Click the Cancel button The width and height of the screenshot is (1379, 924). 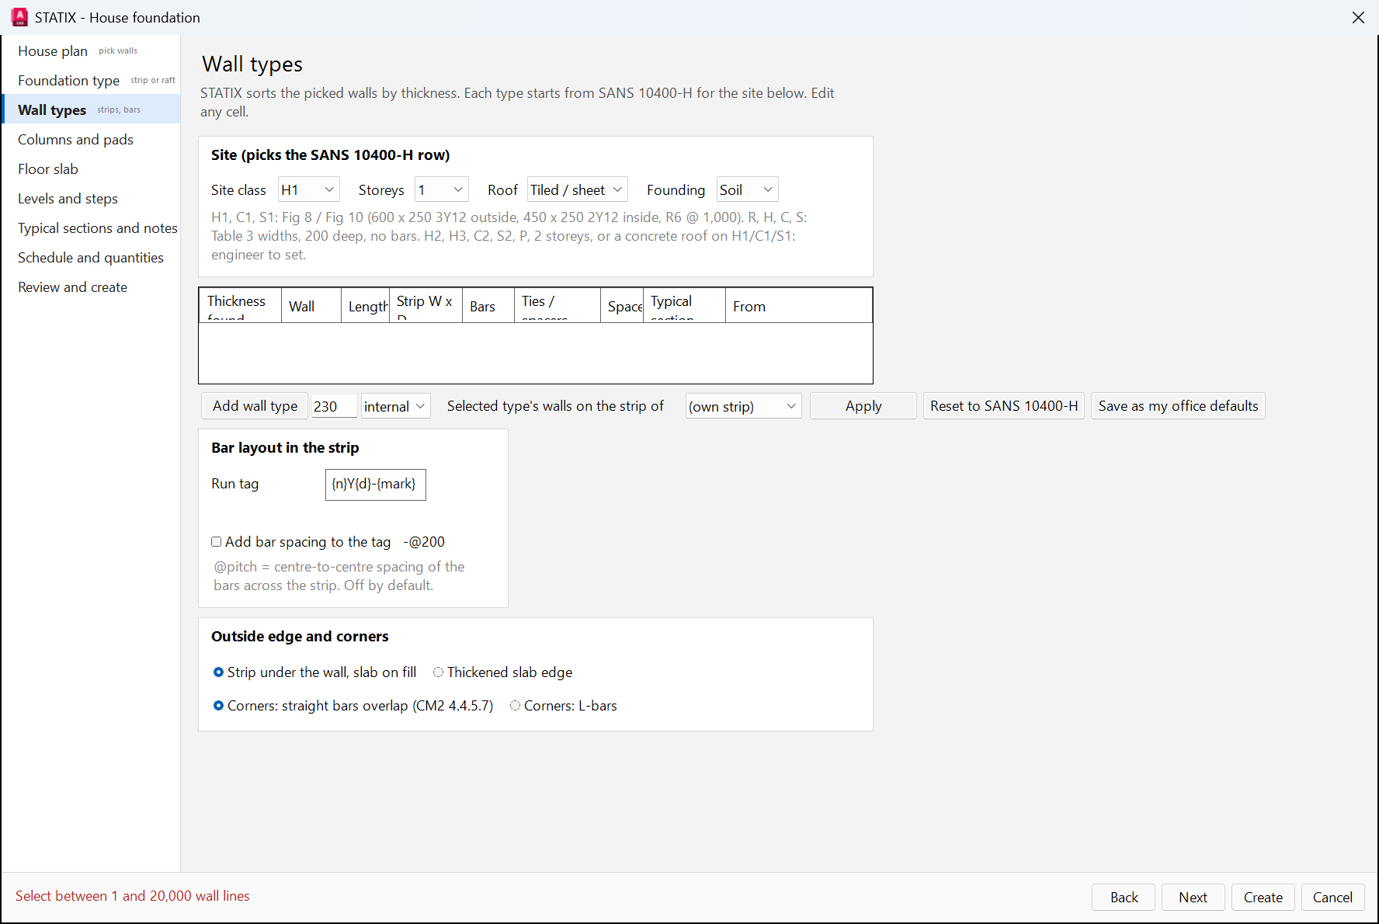(x=1332, y=898)
